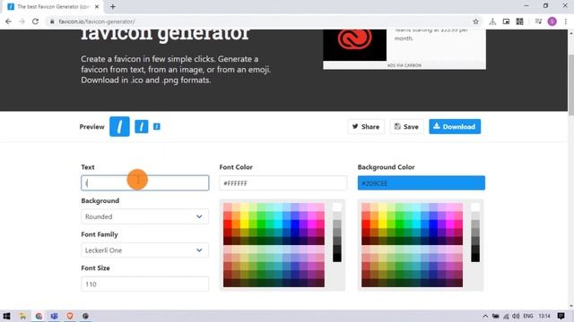Click the taskbar clock showing 13:14

click(544, 316)
